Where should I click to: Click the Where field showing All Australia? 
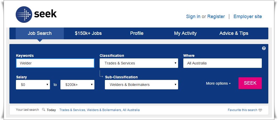[223, 63]
